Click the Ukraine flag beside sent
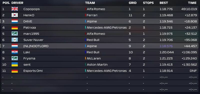Image resolution: width=200 pixels, height=94 pixels. pyautogui.click(x=15, y=64)
